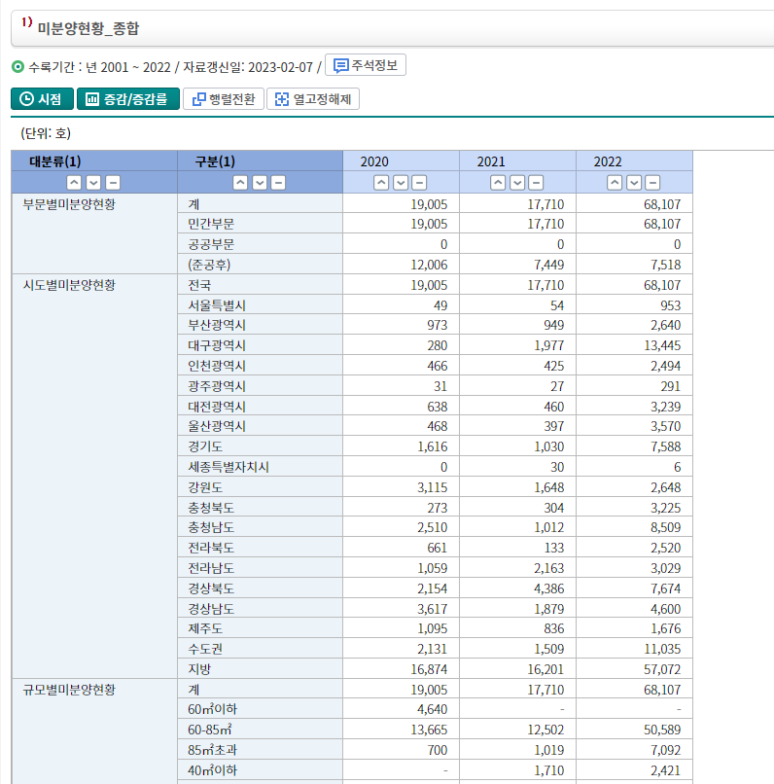Select the 수도권 row label
The height and width of the screenshot is (784, 774).
[x=205, y=649]
